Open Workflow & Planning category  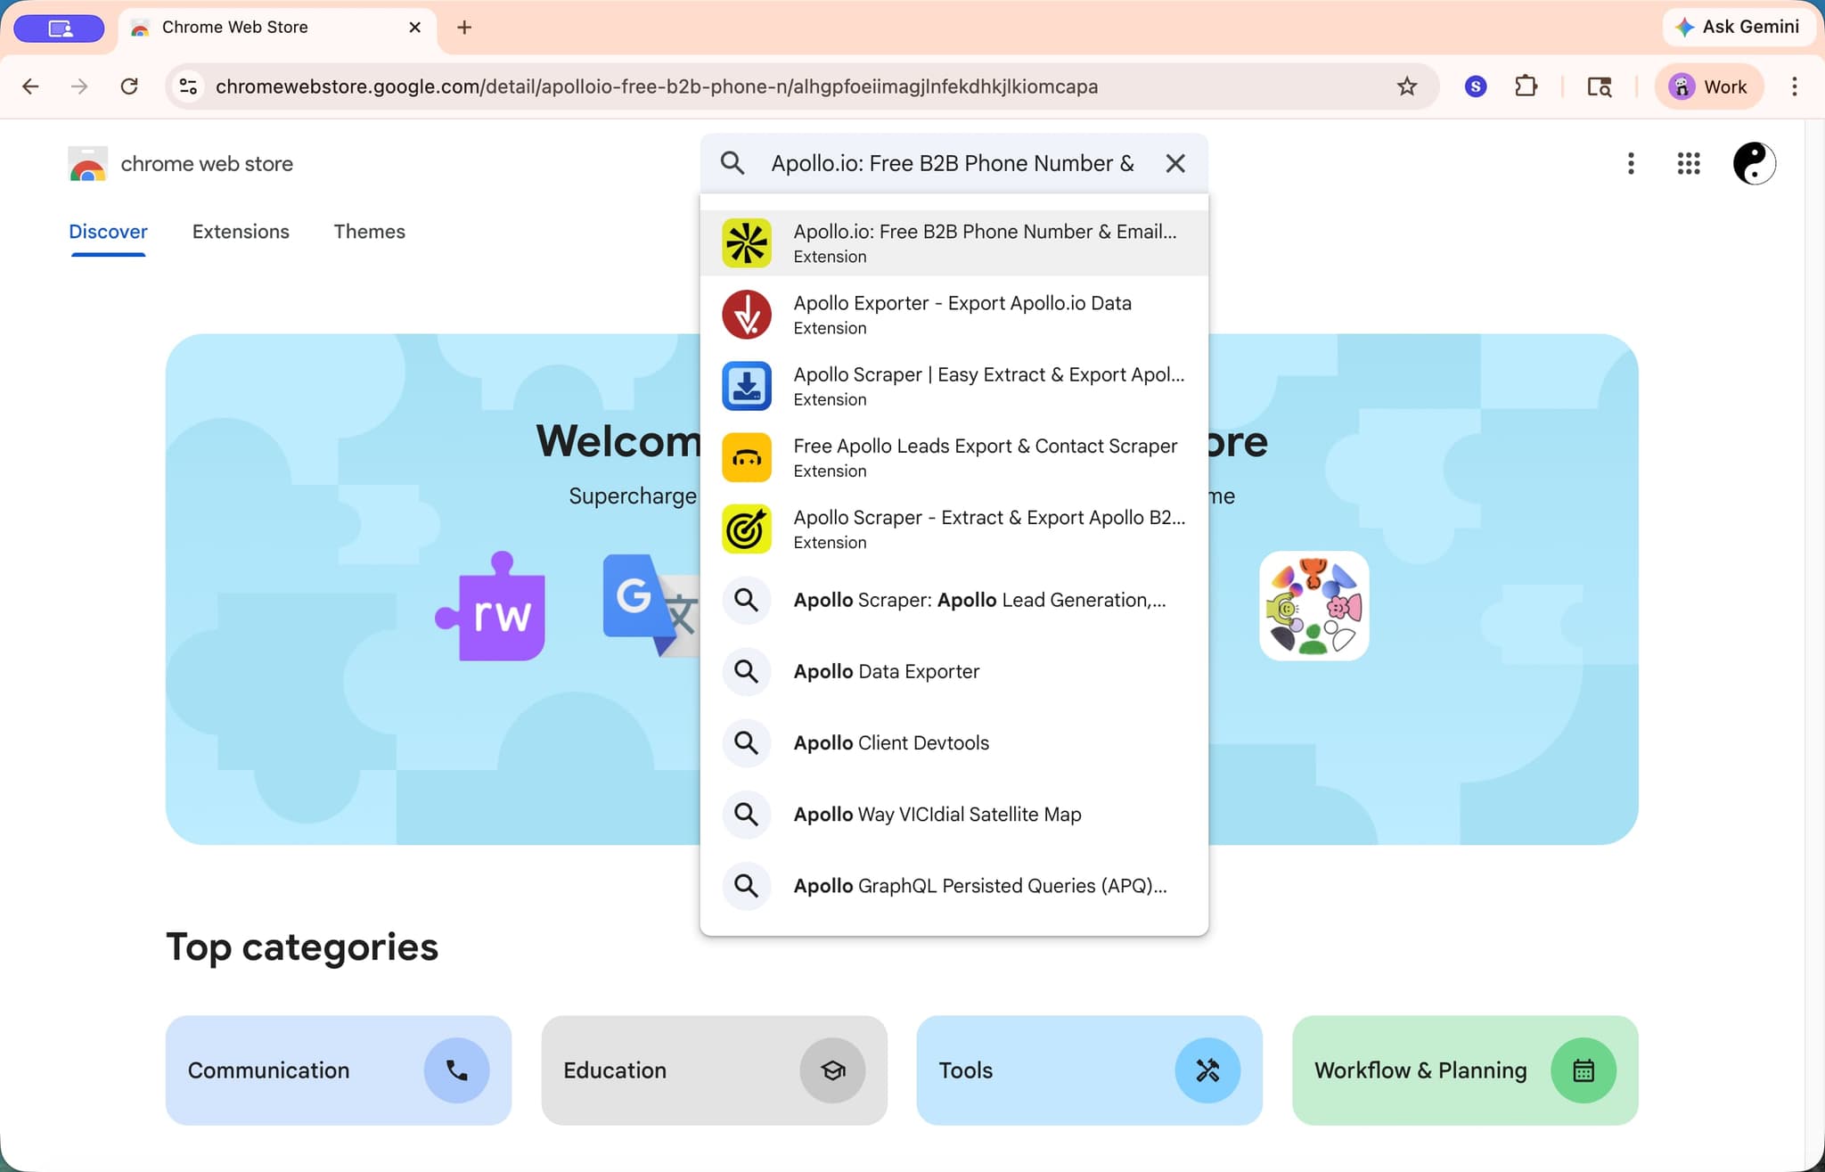pyautogui.click(x=1464, y=1070)
